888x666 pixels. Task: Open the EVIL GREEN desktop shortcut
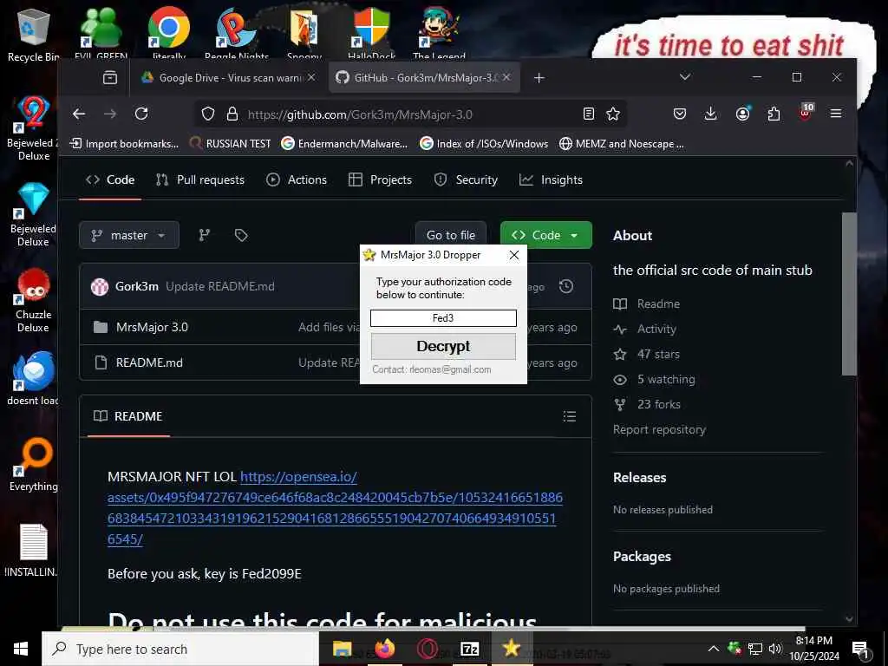(101, 33)
